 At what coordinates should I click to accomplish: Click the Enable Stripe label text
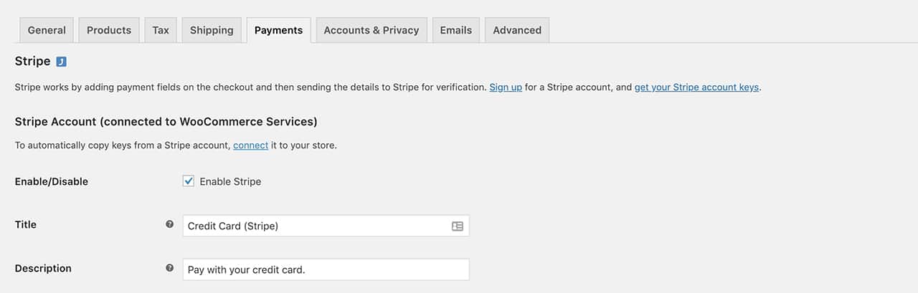point(230,182)
